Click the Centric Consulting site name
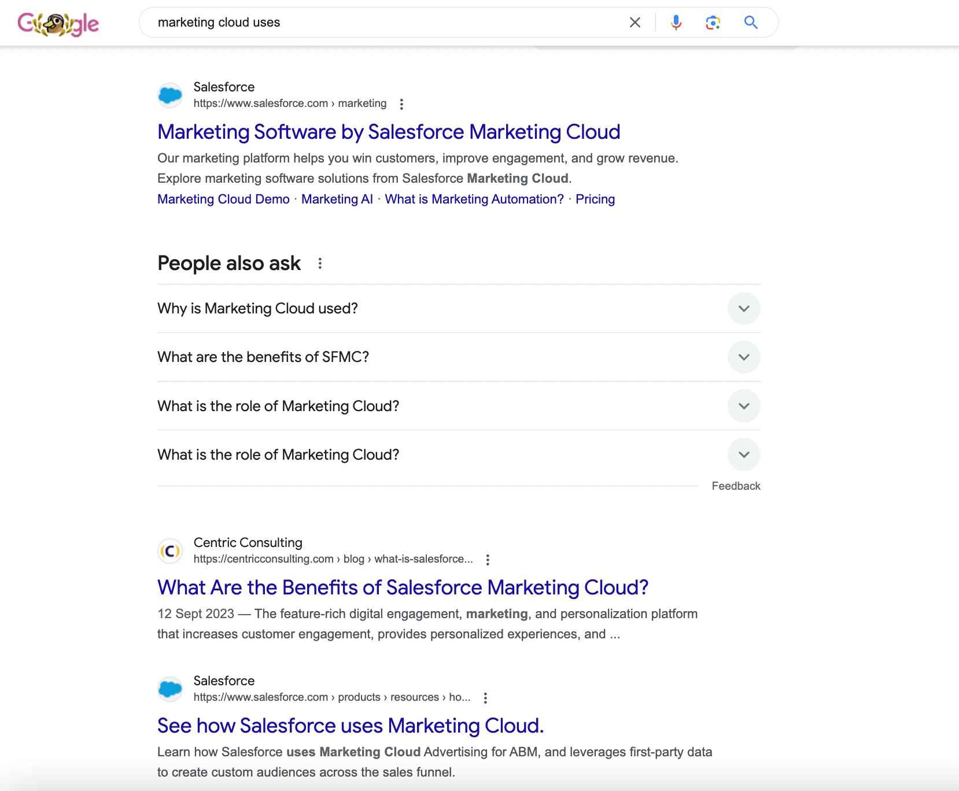Screen dimensions: 959x791 pyautogui.click(x=248, y=542)
